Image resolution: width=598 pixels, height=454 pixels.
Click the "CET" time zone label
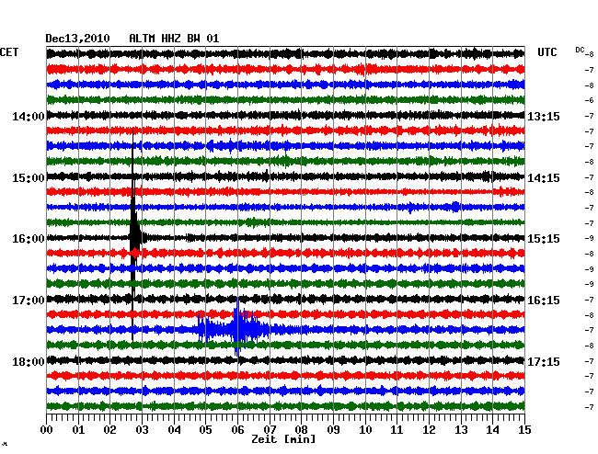click(x=9, y=52)
